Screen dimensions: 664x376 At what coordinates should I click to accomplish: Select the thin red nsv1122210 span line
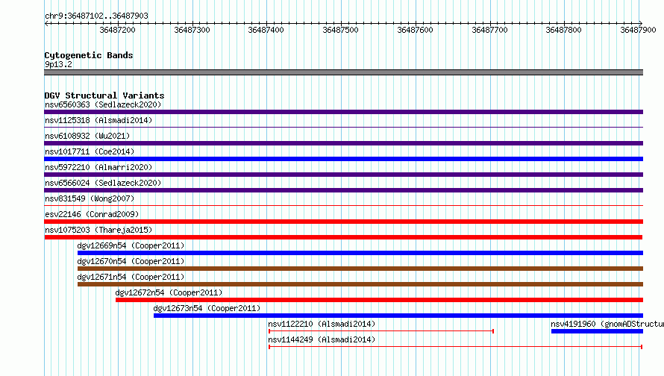pos(381,331)
